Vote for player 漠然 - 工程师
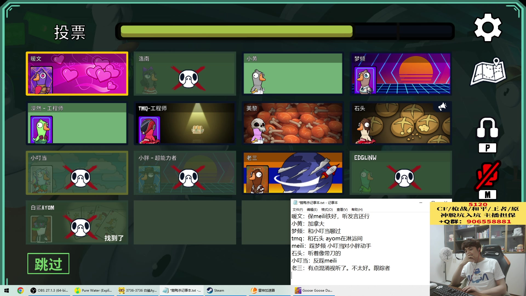526x296 pixels. tap(77, 123)
